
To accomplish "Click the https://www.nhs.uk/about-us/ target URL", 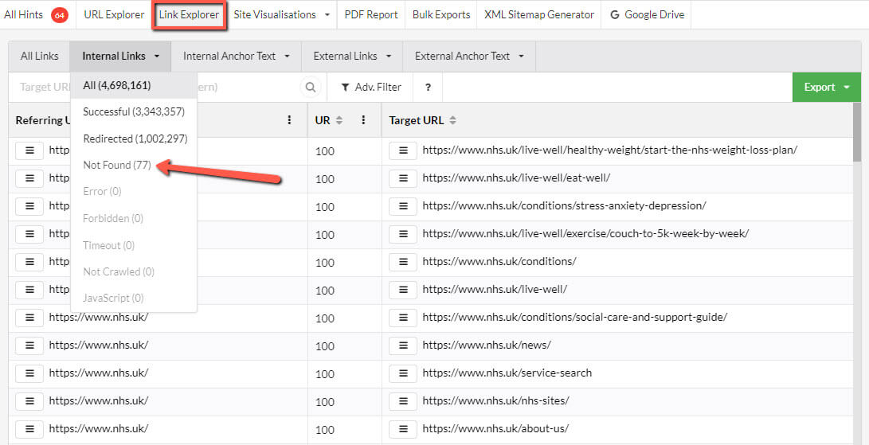I will [x=495, y=428].
